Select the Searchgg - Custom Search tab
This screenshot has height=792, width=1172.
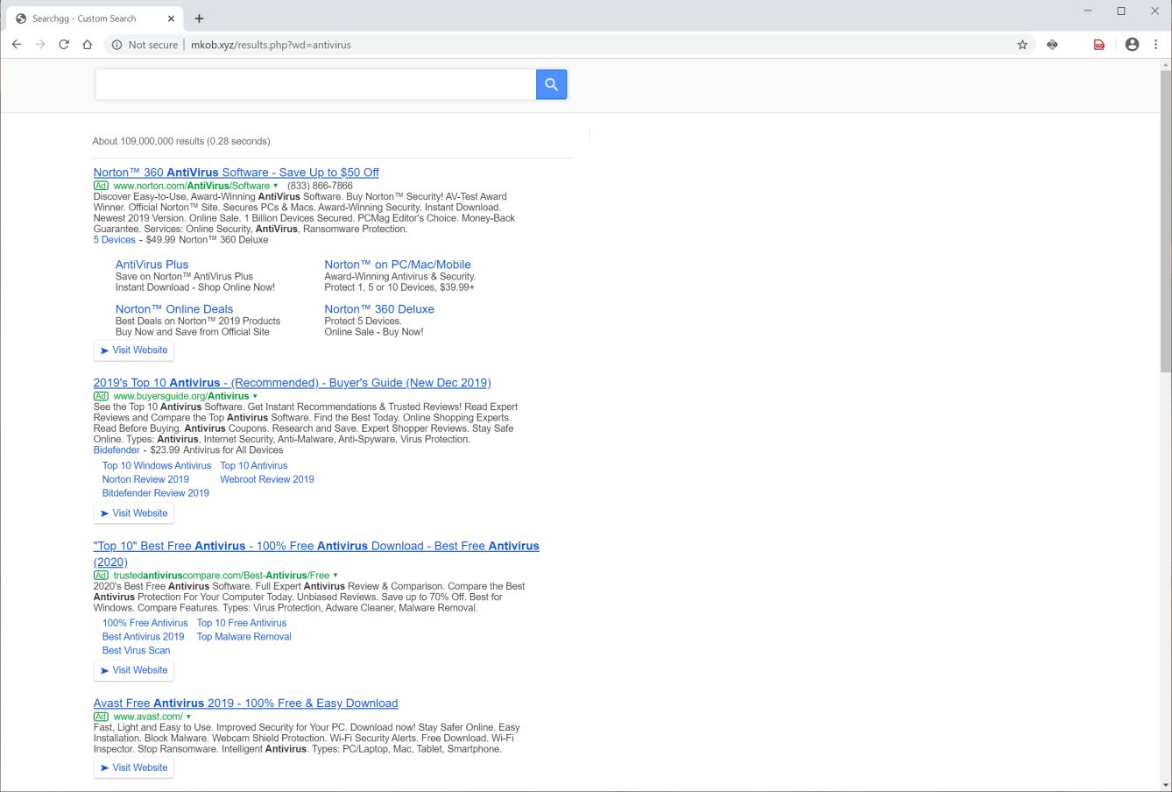pyautogui.click(x=94, y=18)
